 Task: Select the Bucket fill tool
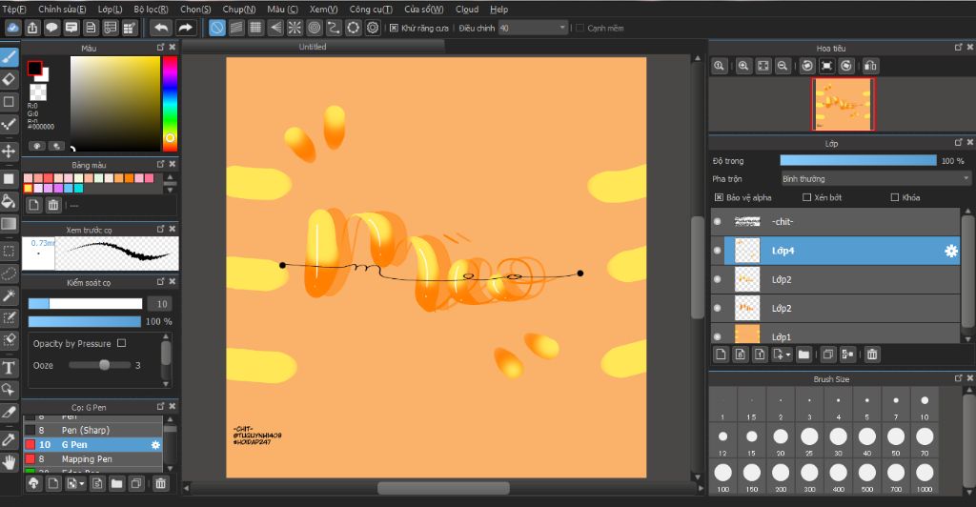coord(9,201)
